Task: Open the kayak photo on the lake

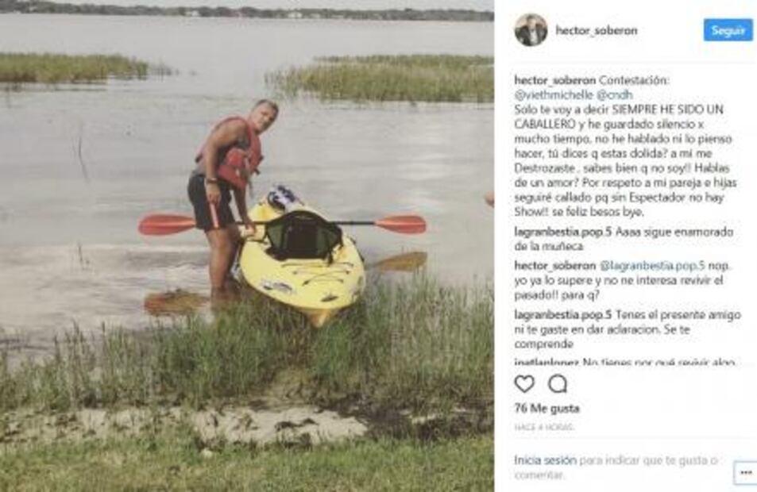Action: point(247,246)
